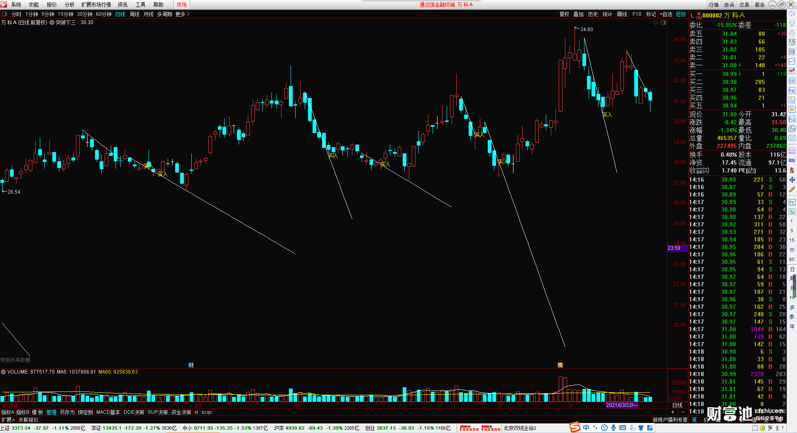Open the 系统 menu
Image resolution: width=797 pixels, height=433 pixels.
[16, 5]
